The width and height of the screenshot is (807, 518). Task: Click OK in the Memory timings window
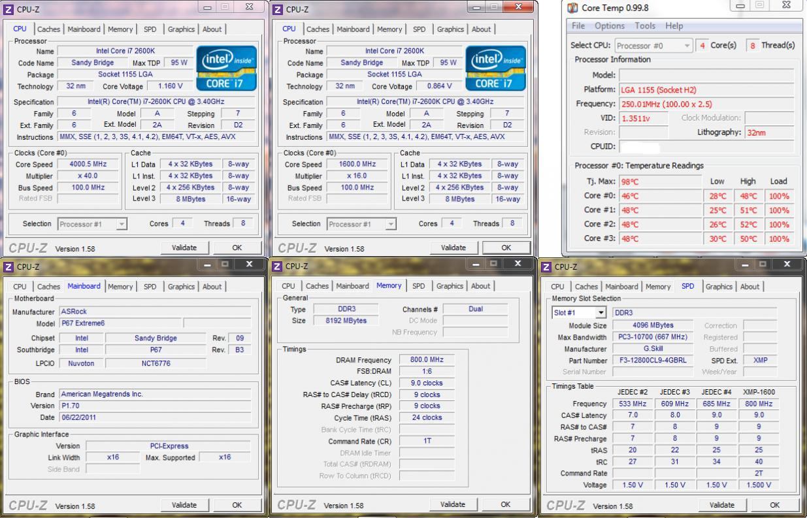[x=505, y=504]
